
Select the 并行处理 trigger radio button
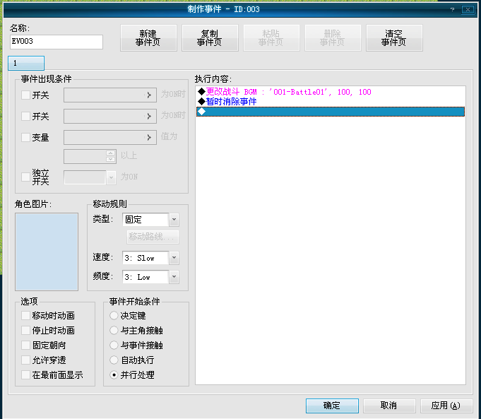tap(114, 374)
